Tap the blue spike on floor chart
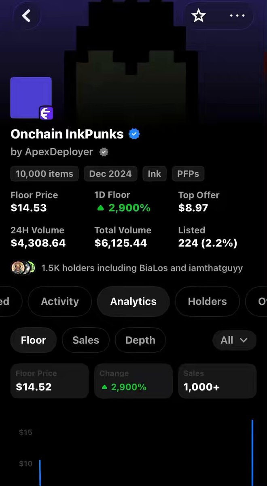This screenshot has width=267, height=486. [x=252, y=453]
